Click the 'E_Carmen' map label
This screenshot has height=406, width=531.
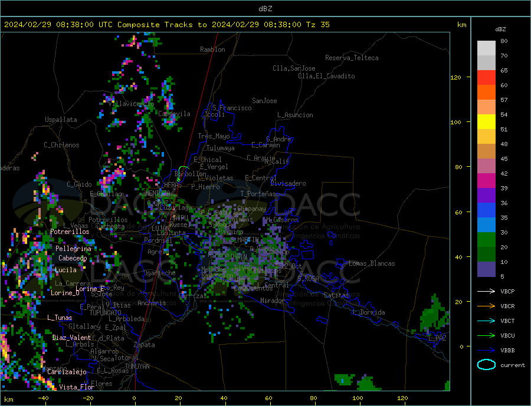pos(265,145)
